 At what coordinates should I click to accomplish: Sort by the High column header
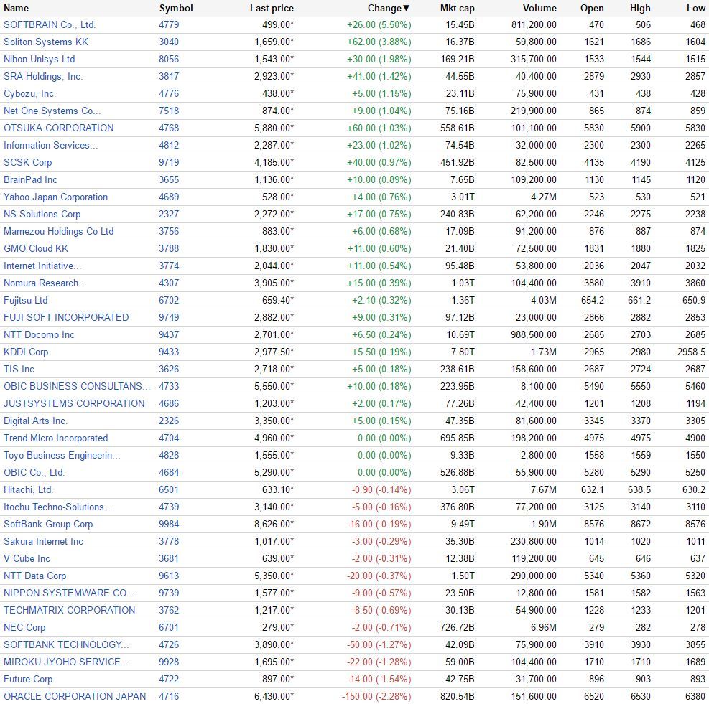pyautogui.click(x=640, y=8)
